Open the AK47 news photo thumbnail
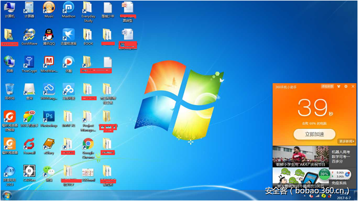The height and width of the screenshot is (201, 358). click(x=301, y=157)
